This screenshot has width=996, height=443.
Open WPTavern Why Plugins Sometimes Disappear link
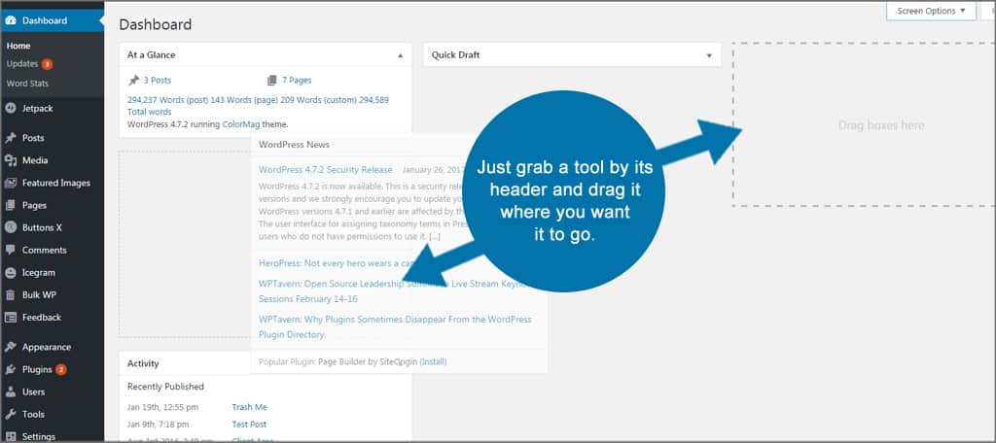click(x=395, y=326)
